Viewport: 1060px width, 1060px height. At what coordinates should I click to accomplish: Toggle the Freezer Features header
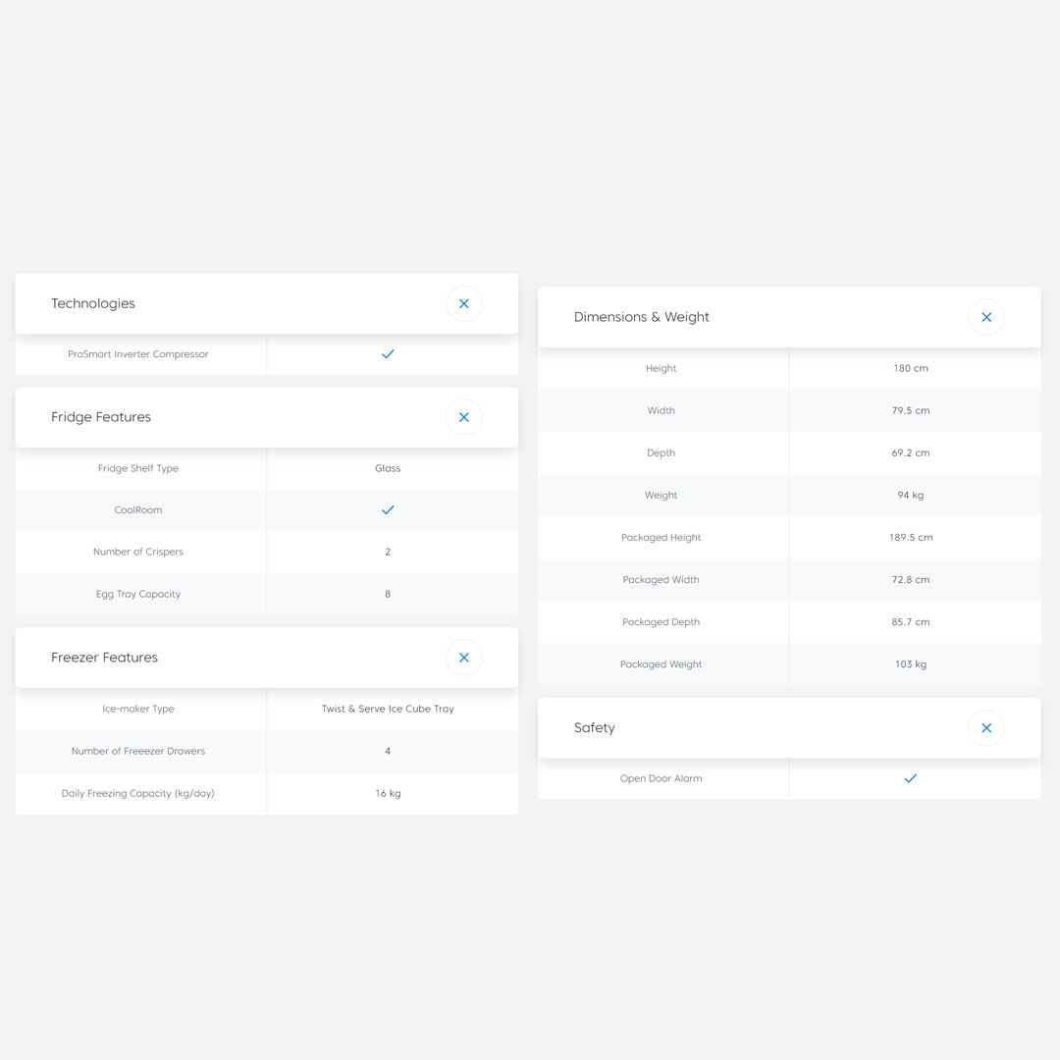click(104, 658)
